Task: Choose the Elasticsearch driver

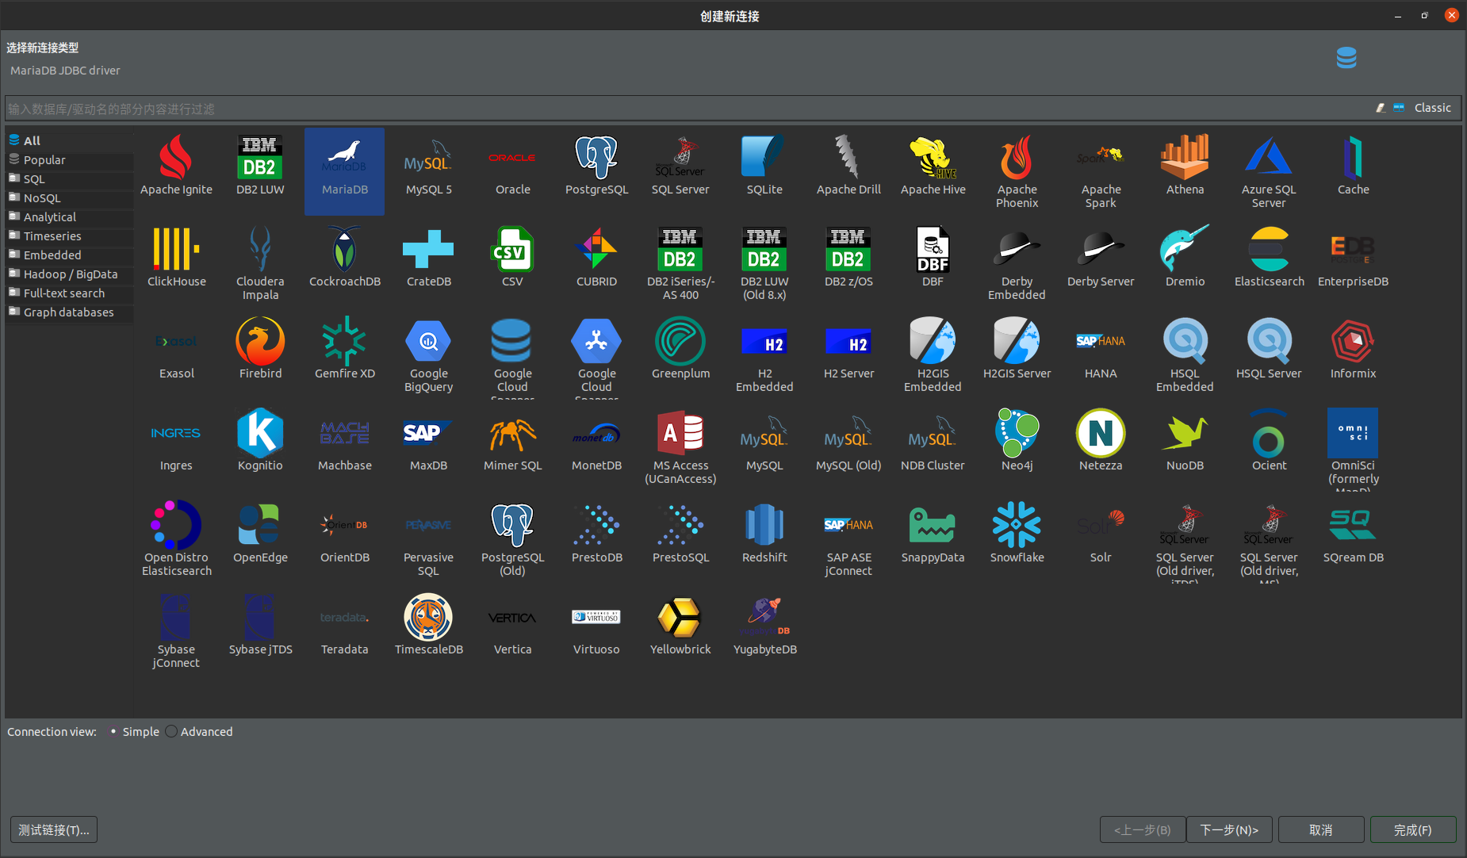Action: tap(1269, 257)
